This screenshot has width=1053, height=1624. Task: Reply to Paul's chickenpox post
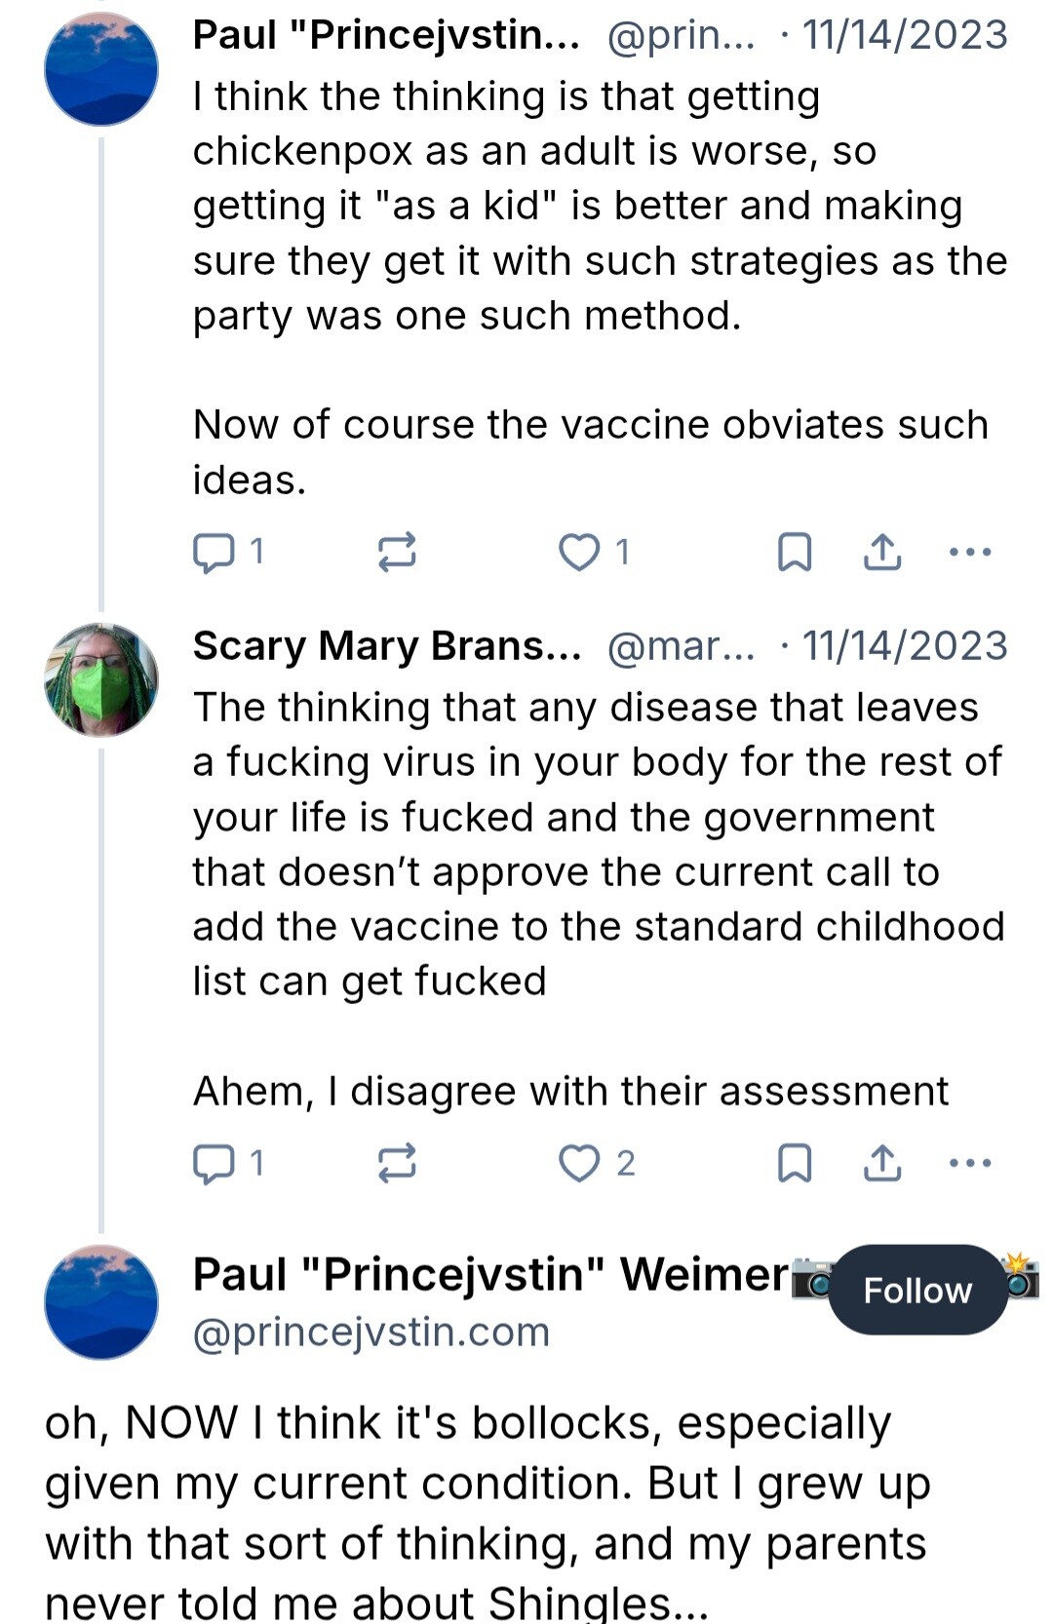tap(214, 553)
